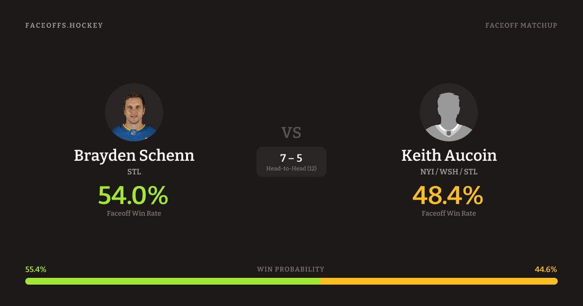Click the green segment of the probability bar

click(172, 281)
